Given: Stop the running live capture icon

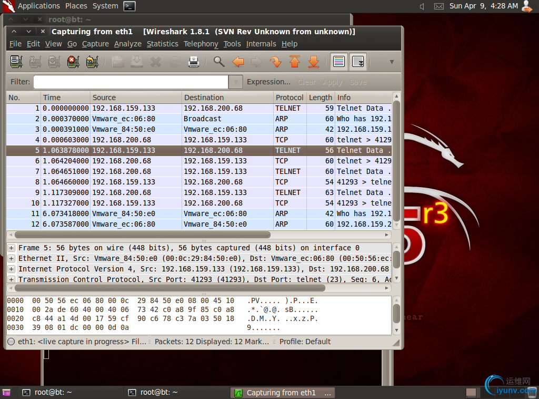Looking at the screenshot, I should coord(73,62).
